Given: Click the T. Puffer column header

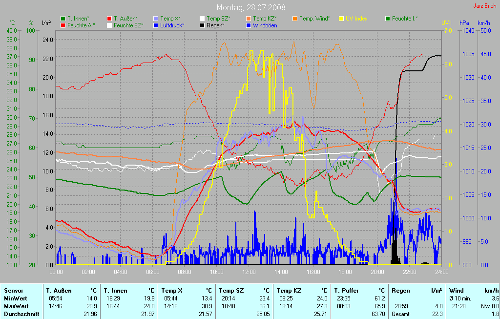Looking at the screenshot, I should (x=347, y=291).
